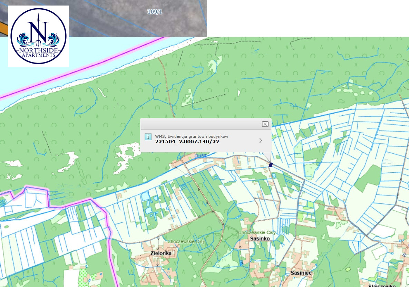Click the Sasinko village label
The width and height of the screenshot is (409, 287).
(x=260, y=238)
